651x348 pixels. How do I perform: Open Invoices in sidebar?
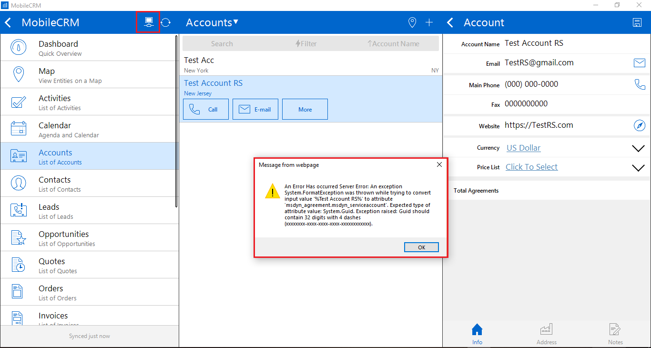89,316
